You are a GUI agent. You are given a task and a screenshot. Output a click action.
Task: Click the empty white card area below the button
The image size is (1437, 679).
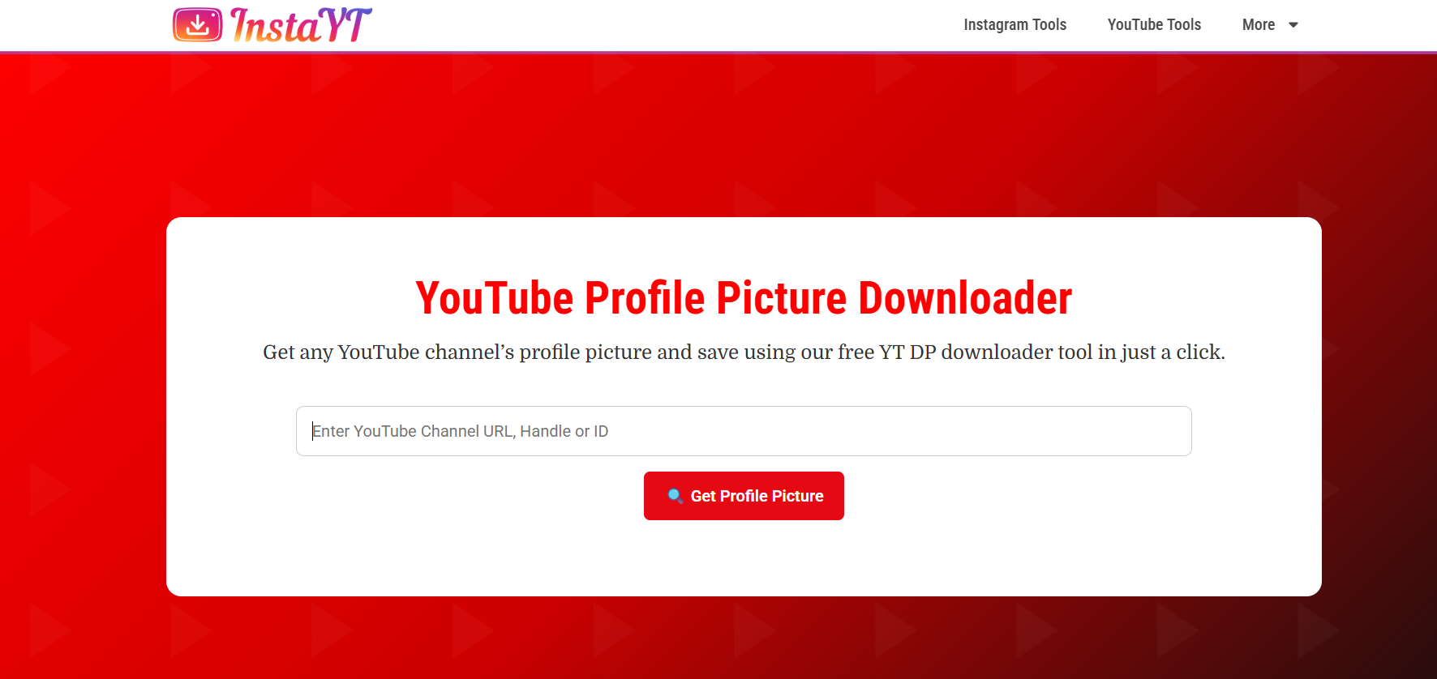[x=743, y=561]
